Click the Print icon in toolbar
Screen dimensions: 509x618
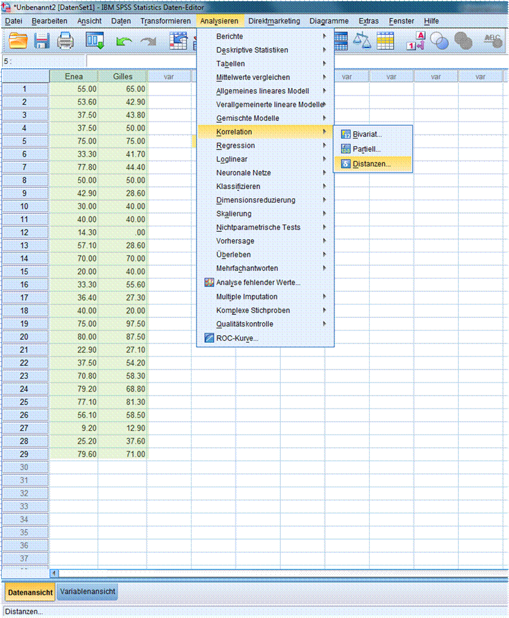[65, 41]
